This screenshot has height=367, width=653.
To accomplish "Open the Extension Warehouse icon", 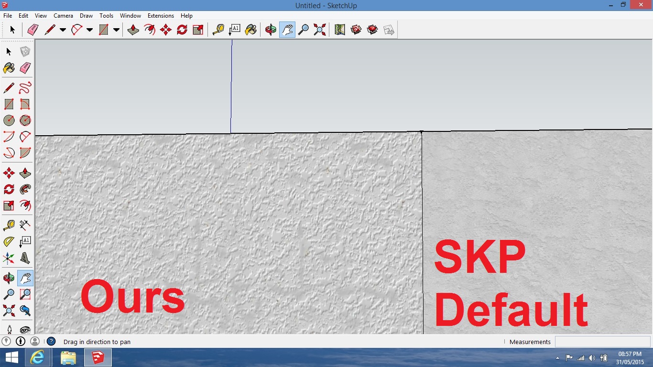I will pos(372,30).
